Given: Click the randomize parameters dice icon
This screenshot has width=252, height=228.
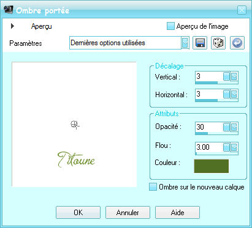Looking at the screenshot, I should point(218,43).
